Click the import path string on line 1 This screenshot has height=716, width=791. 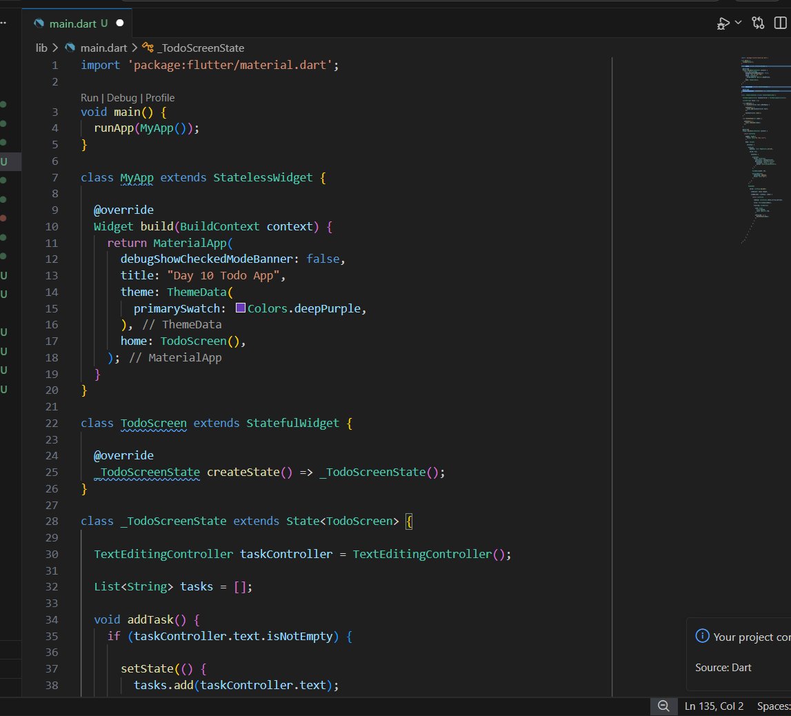230,65
